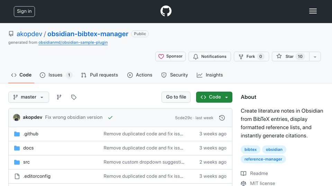Expand the green Code dropdown
Viewport: 332px width, 186px height.
(214, 97)
